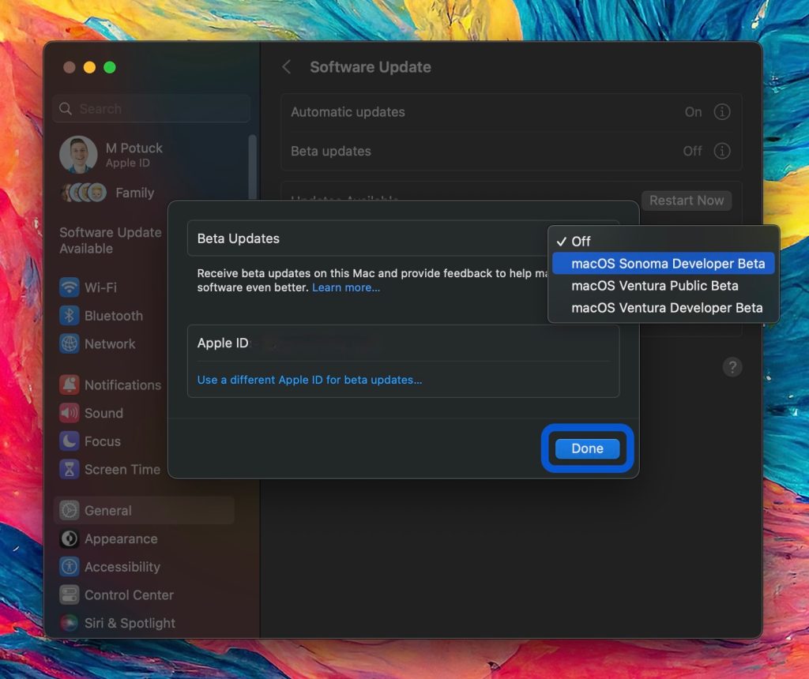Click the help question mark icon
809x679 pixels.
point(732,366)
